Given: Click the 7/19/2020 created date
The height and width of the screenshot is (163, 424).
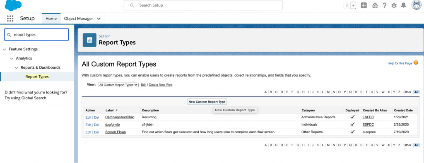Looking at the screenshot, I should pyautogui.click(x=402, y=132).
